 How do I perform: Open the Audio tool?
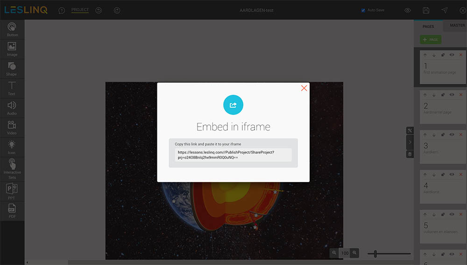coord(12,108)
